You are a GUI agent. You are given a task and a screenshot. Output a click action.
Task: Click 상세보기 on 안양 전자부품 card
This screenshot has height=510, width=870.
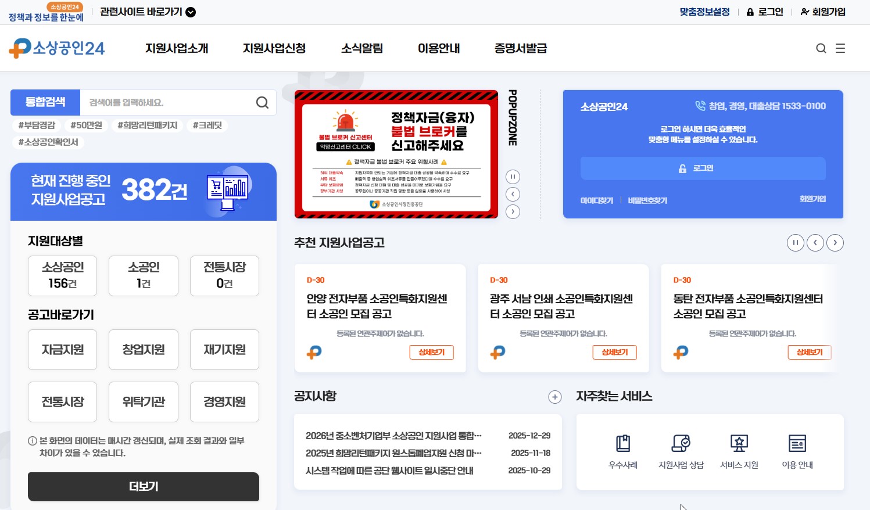[432, 352]
